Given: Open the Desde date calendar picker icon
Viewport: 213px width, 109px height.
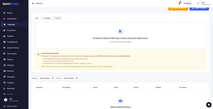Looking at the screenshot, I should pyautogui.click(x=52, y=78).
